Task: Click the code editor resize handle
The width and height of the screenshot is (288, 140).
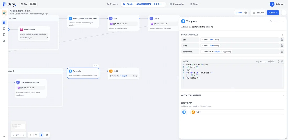Action: tap(233, 88)
